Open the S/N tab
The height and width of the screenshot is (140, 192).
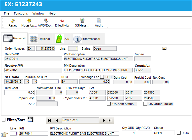(62, 39)
